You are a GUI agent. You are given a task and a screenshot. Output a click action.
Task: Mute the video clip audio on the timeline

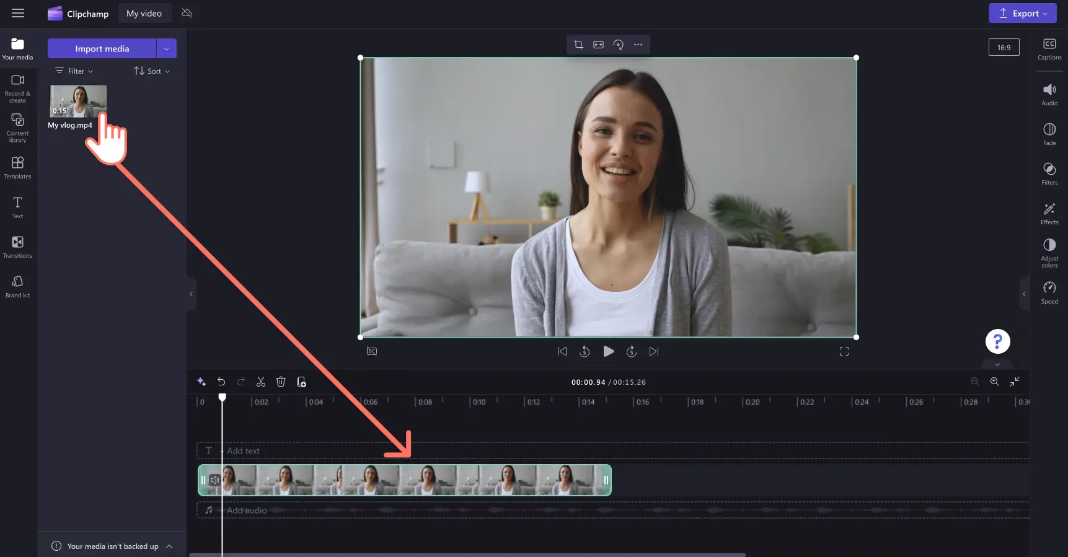(214, 480)
